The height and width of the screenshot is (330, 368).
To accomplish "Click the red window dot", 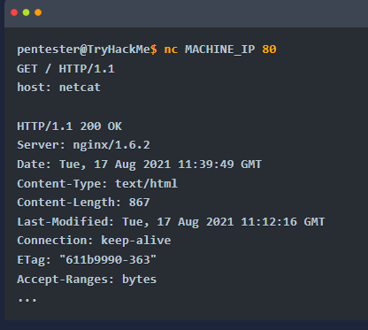I will click(14, 12).
